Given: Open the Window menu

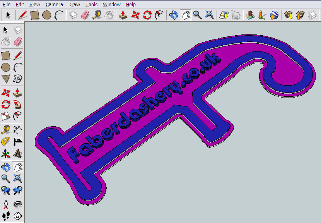Looking at the screenshot, I should tap(112, 5).
